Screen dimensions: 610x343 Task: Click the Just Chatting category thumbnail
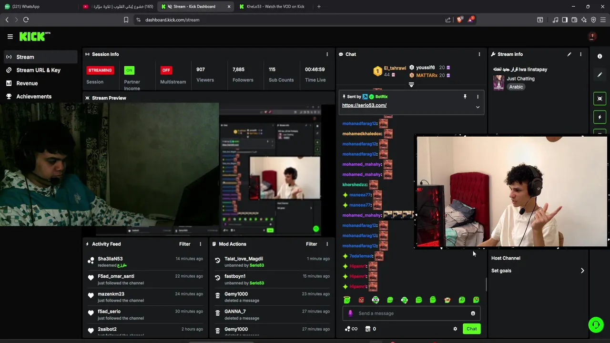tap(498, 82)
